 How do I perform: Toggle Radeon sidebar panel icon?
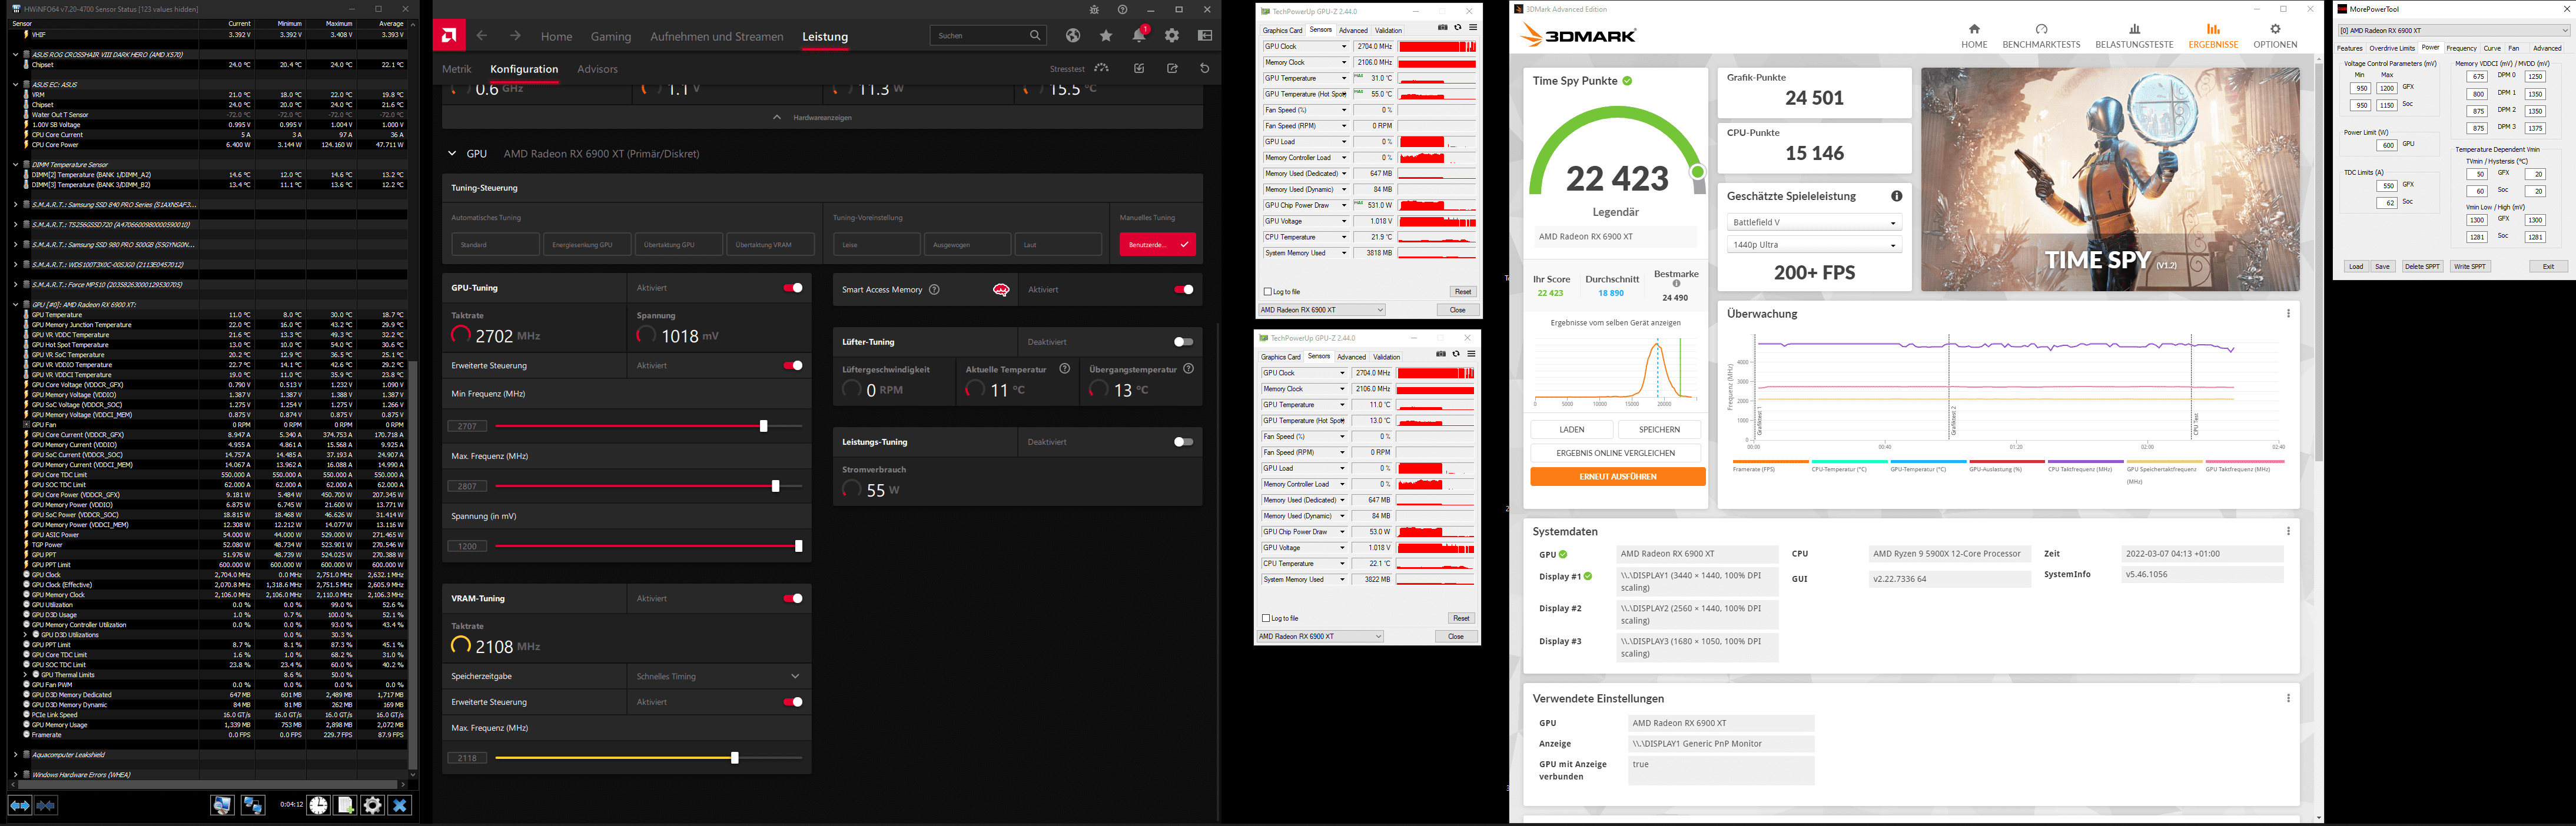[x=1205, y=36]
